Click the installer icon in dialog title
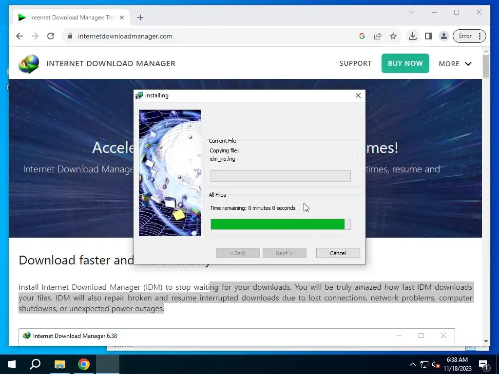Viewport: 499px width, 374px height. coord(139,95)
